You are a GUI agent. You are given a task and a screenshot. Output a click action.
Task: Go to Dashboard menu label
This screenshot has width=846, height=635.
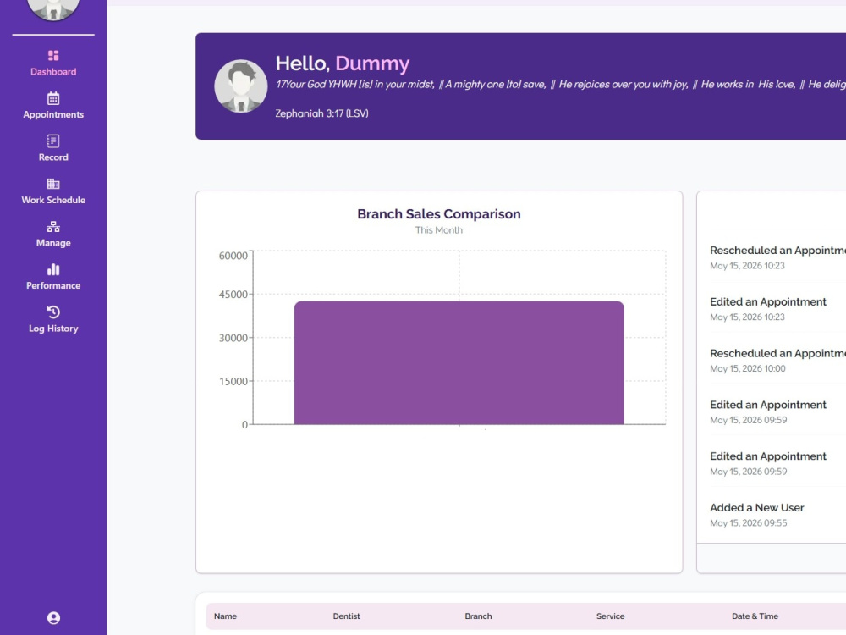point(53,72)
